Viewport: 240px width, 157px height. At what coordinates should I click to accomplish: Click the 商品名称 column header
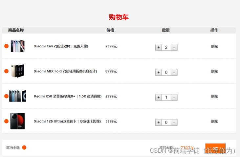point(16,30)
